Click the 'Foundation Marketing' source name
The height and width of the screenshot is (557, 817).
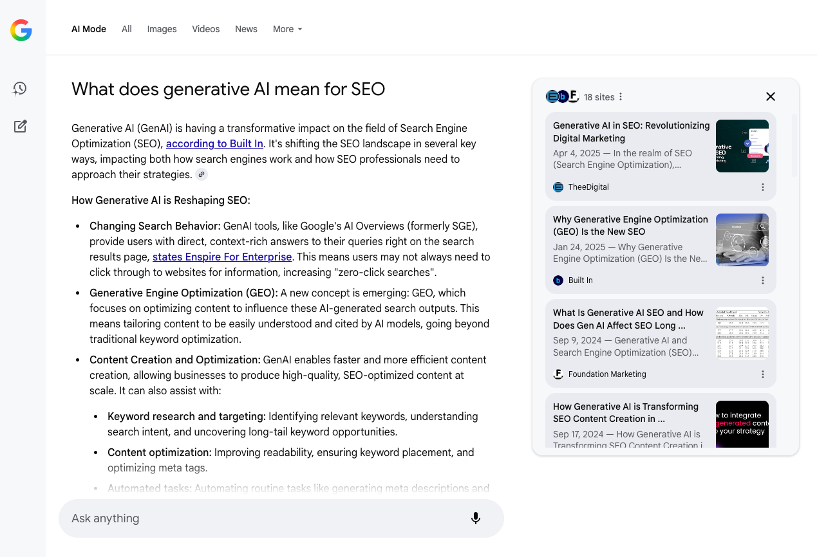(607, 374)
